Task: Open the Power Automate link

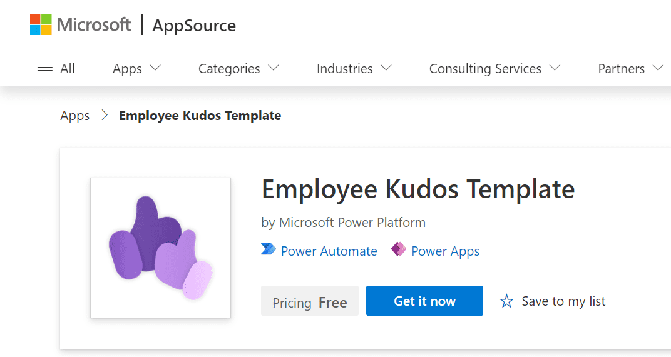Action: coord(329,251)
